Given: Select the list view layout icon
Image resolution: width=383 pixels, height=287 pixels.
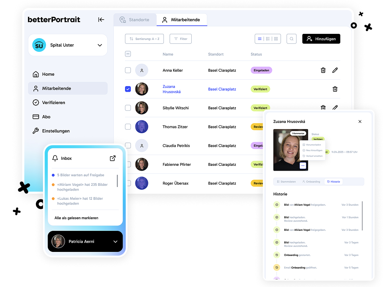Looking at the screenshot, I should click(260, 39).
